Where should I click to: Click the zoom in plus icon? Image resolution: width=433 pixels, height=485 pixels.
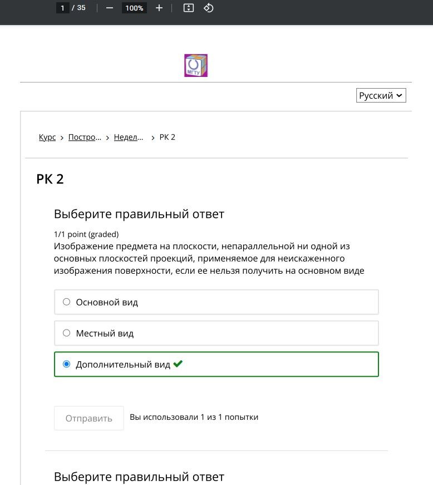[159, 8]
